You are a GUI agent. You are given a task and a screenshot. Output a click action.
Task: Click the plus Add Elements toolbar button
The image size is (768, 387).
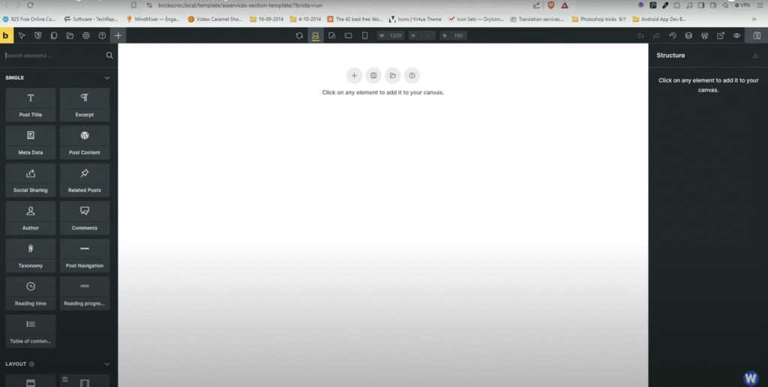pos(118,35)
